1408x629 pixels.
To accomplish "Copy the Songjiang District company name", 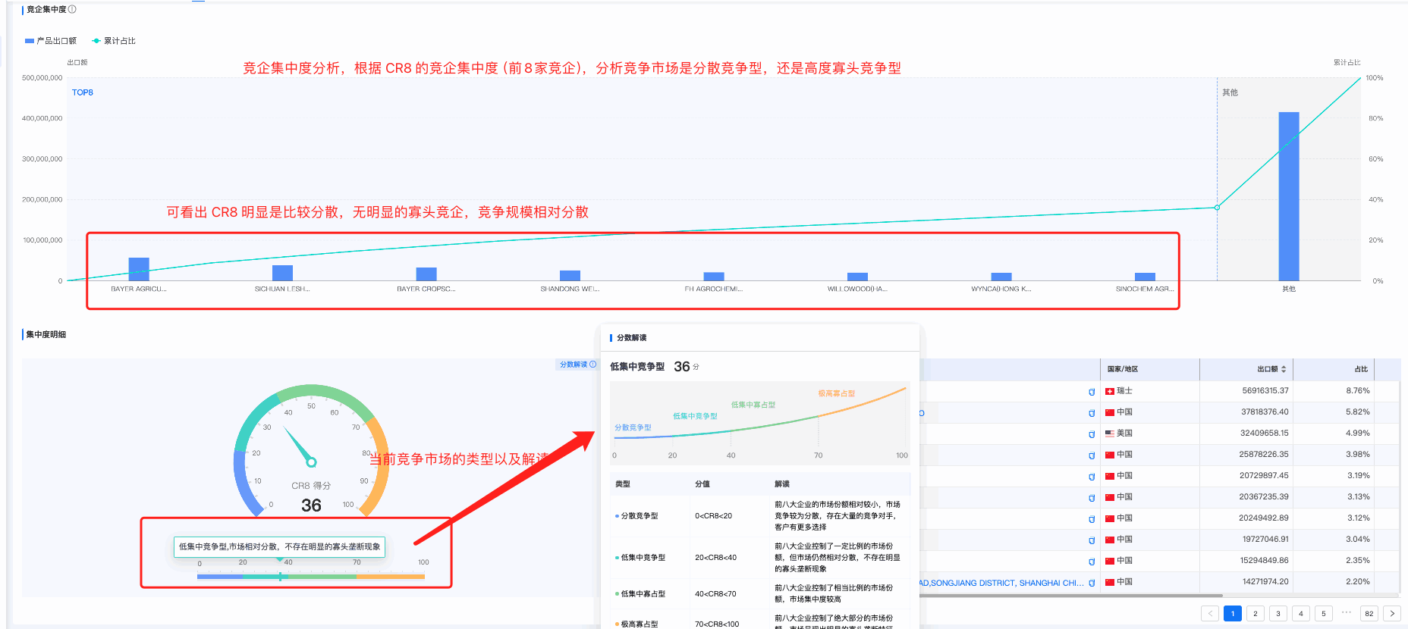I will pos(1092,583).
